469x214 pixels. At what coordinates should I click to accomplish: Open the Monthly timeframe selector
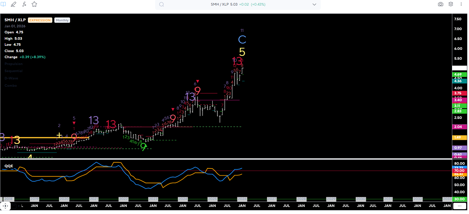62,20
